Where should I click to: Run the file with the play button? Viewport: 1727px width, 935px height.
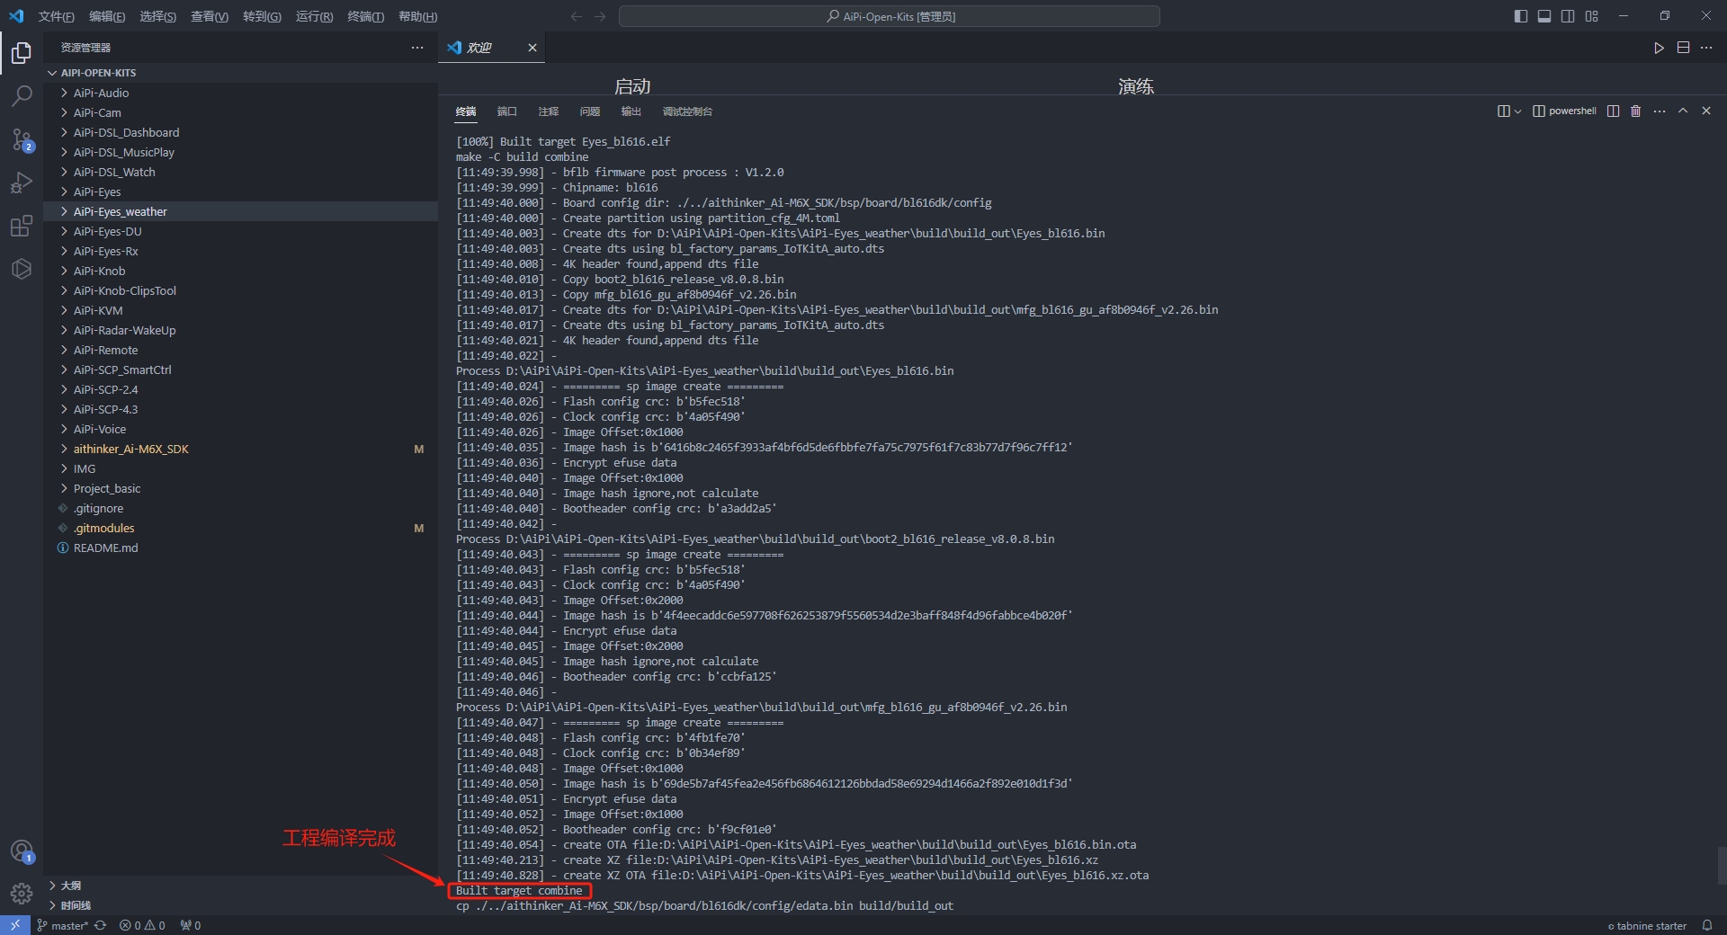click(1659, 48)
